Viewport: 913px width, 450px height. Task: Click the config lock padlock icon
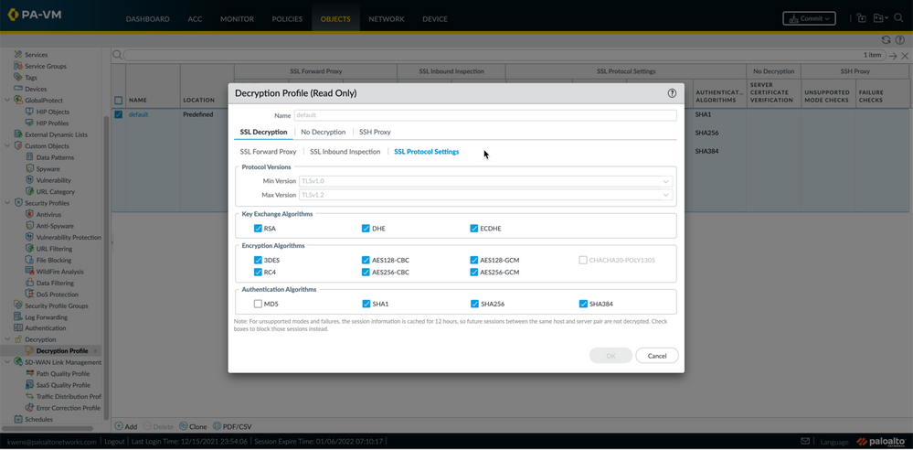(861, 18)
